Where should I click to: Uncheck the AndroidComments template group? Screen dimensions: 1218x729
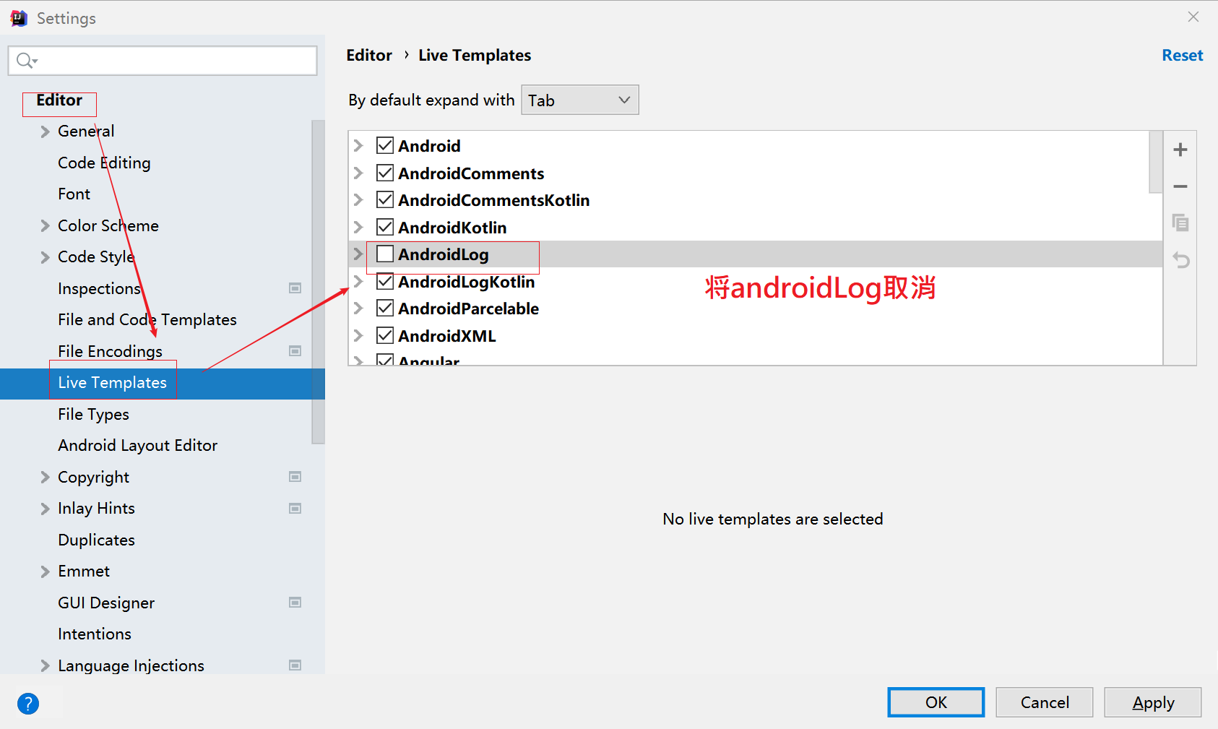point(385,173)
